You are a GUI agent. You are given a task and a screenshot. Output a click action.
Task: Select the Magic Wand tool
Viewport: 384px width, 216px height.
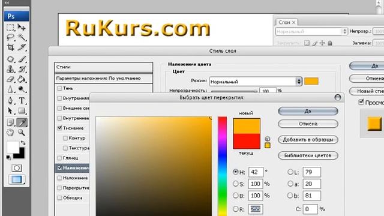[x=22, y=37]
